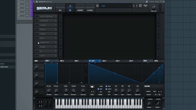Go to next Serum preset arrow
The height and width of the screenshot is (110, 196).
[x=137, y=6]
